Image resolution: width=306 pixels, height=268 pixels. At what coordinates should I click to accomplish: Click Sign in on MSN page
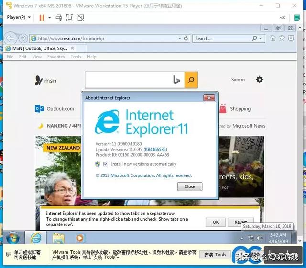238,80
